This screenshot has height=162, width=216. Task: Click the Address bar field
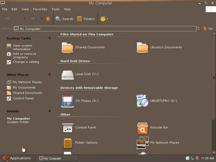105,29
